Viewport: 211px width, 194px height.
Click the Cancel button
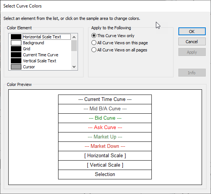click(192, 42)
